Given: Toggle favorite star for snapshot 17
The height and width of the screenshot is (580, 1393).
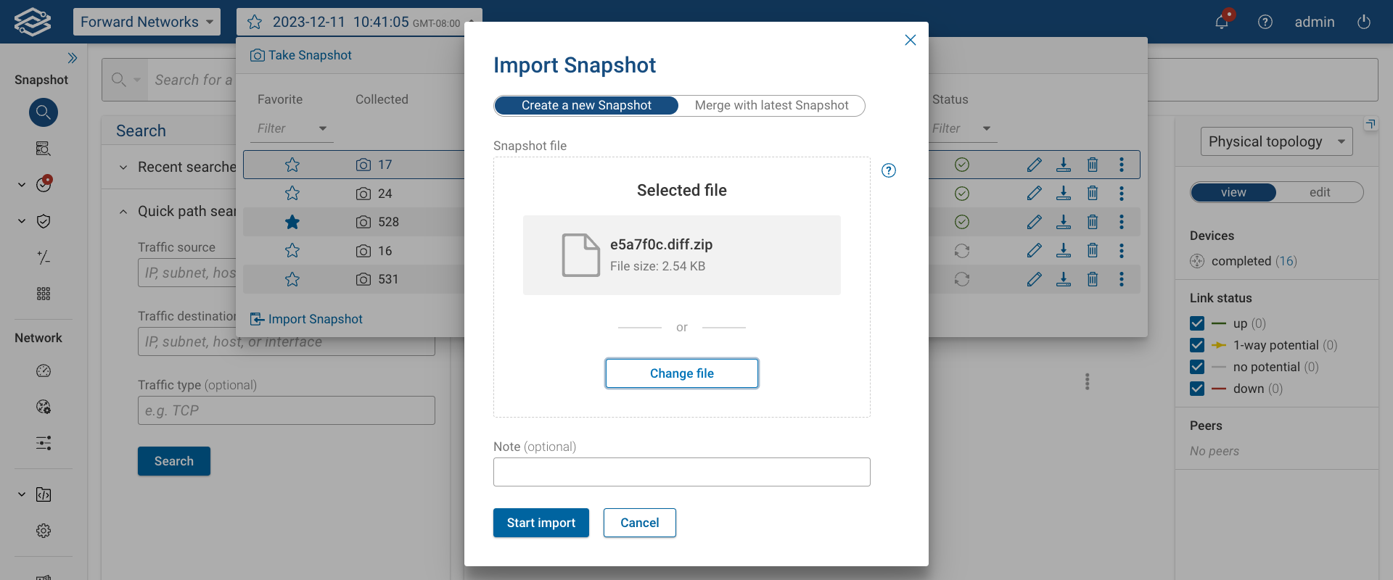Looking at the screenshot, I should click(x=292, y=165).
